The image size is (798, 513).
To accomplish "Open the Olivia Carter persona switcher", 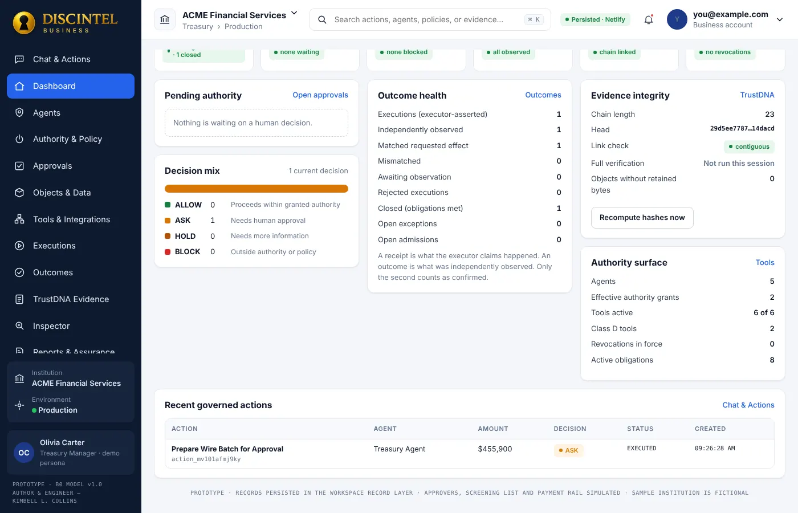I will (71, 453).
